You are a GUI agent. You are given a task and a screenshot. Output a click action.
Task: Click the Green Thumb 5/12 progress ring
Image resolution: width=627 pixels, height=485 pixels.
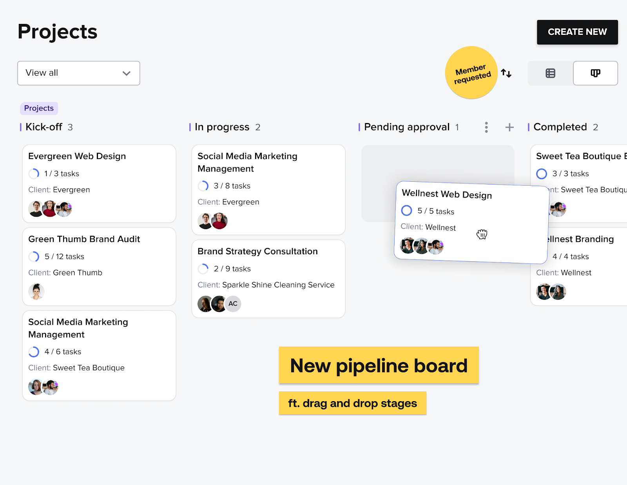point(34,257)
